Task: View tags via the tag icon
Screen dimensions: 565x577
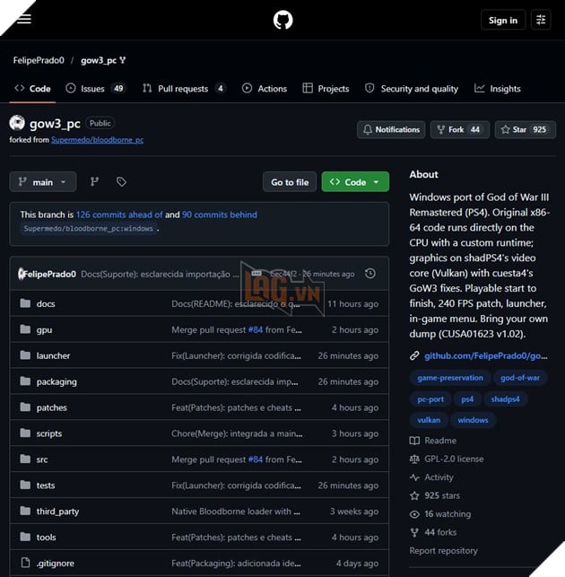Action: (121, 182)
